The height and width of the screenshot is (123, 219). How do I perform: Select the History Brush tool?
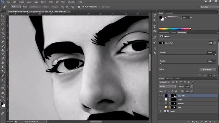click(x=3, y=54)
